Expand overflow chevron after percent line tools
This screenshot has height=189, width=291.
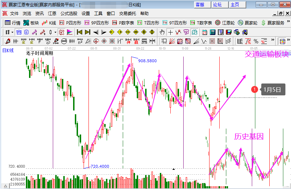coord(272,40)
